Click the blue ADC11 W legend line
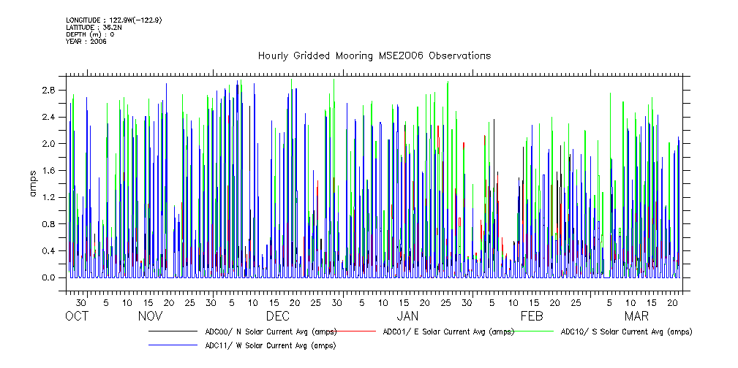The height and width of the screenshot is (368, 738). click(x=173, y=345)
